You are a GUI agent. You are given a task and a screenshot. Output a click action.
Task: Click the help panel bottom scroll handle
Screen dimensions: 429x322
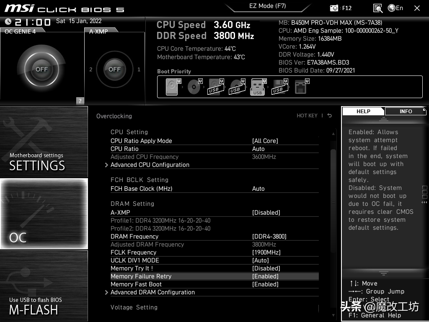click(384, 273)
